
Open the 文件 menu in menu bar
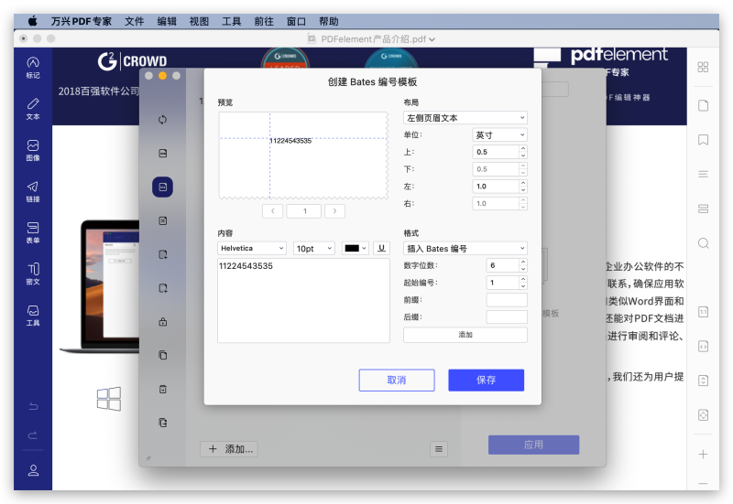click(x=135, y=20)
